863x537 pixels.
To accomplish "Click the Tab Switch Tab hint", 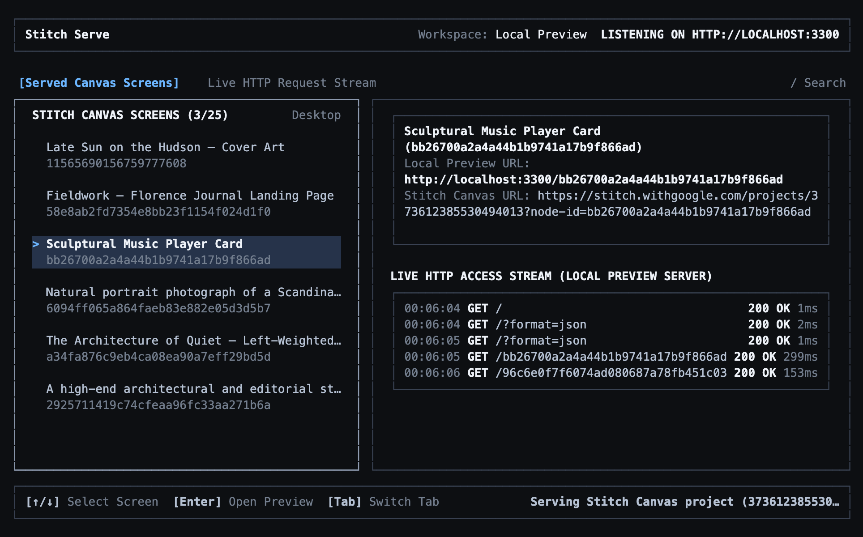I will 383,502.
